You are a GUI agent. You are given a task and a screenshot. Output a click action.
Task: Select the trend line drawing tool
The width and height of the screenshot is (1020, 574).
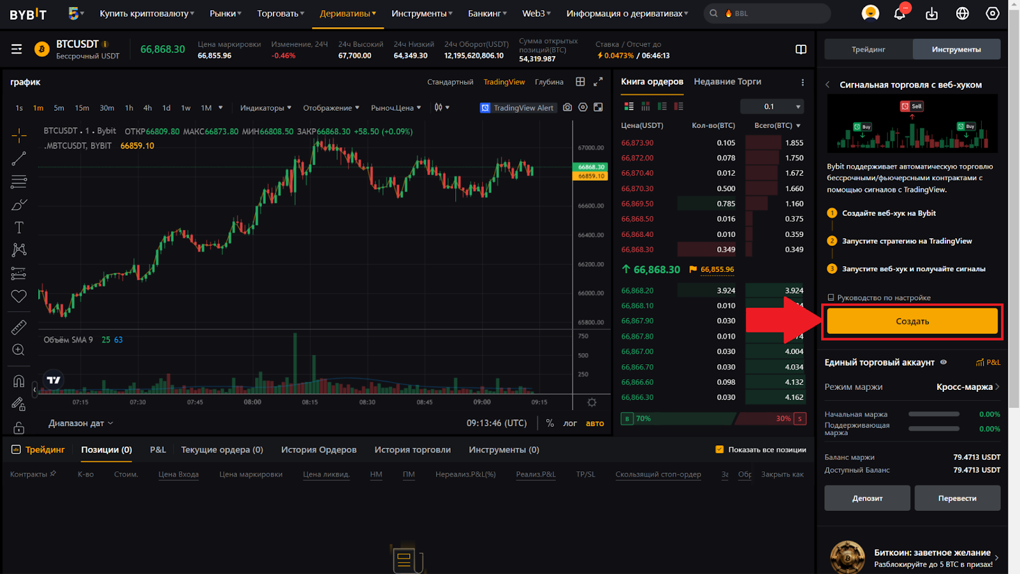pyautogui.click(x=18, y=158)
